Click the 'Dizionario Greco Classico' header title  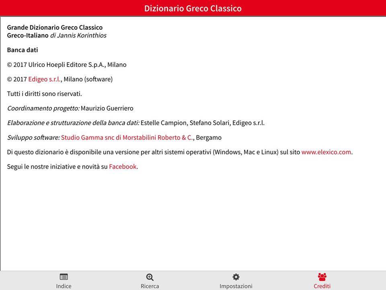[x=193, y=8]
